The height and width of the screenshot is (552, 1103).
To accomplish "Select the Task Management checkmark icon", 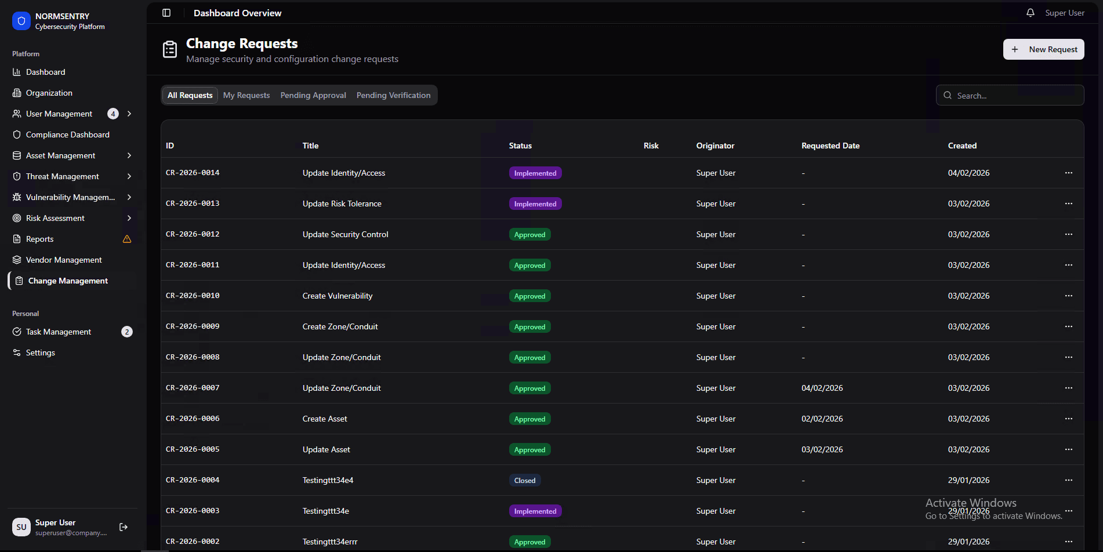I will [x=17, y=331].
